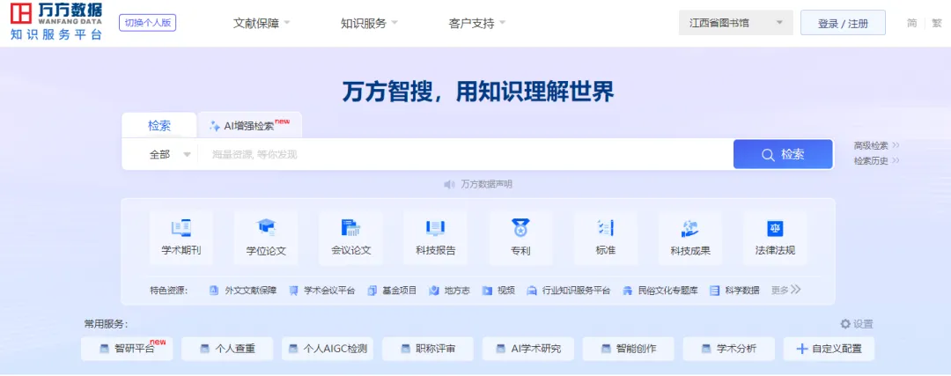951x376 pixels.
Task: Expand the 文献保障 menu
Action: point(262,24)
